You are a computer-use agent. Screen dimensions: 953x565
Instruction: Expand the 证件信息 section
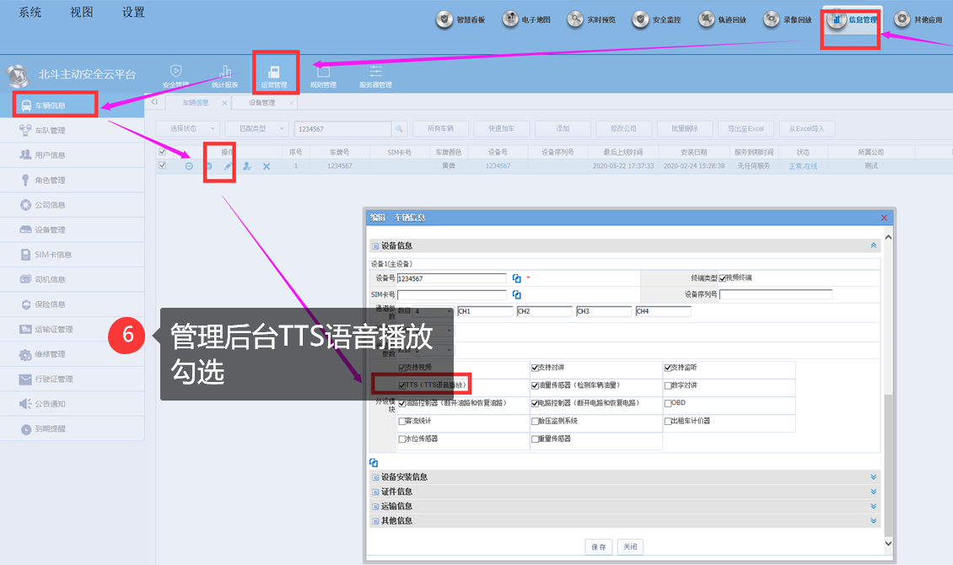(624, 492)
